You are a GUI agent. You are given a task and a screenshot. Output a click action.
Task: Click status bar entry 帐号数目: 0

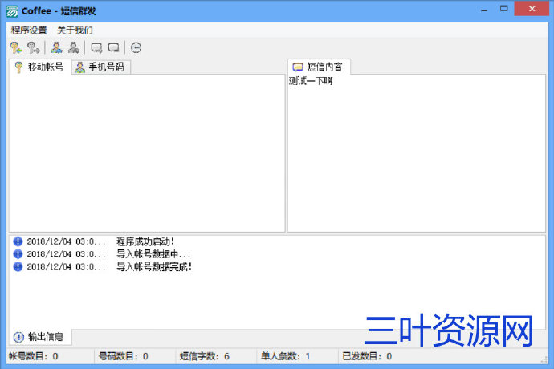34,356
